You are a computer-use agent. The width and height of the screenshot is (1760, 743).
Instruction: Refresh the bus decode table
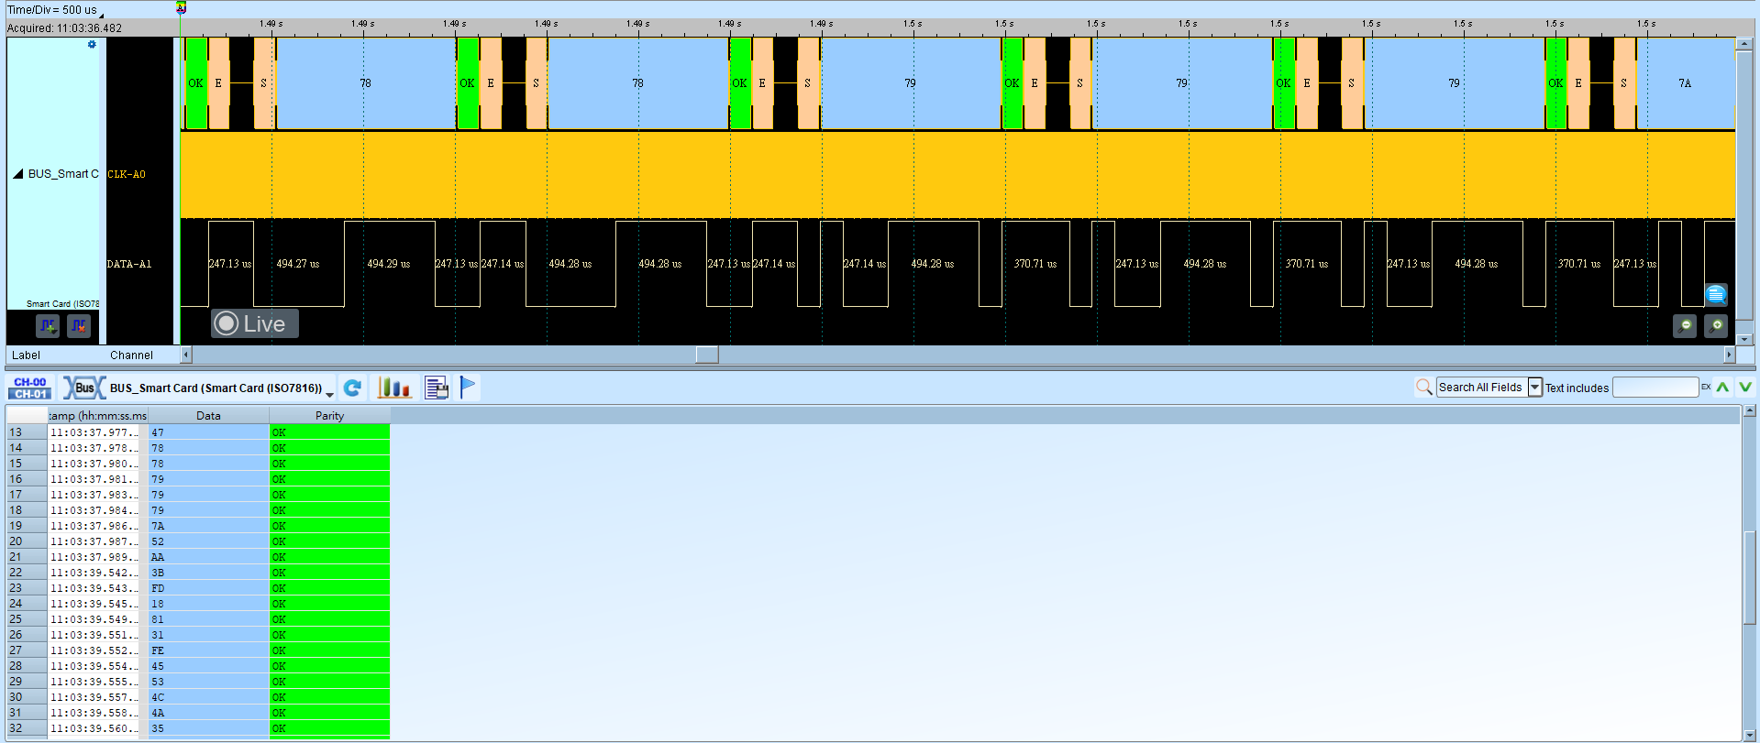(352, 388)
